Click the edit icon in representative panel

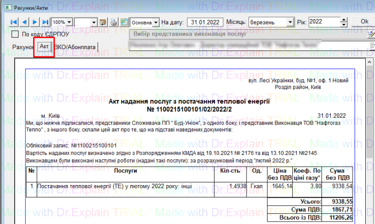371,35
